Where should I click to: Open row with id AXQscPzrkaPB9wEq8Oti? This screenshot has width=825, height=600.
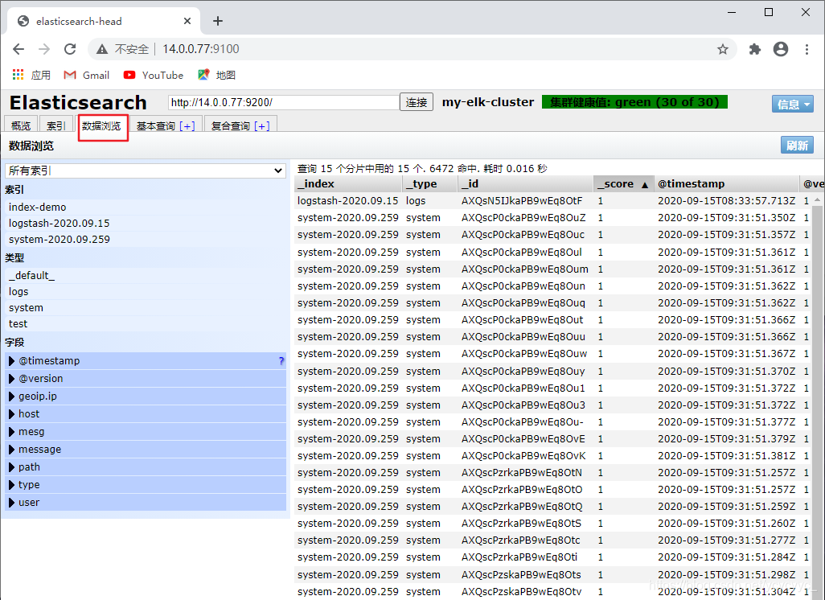(519, 557)
